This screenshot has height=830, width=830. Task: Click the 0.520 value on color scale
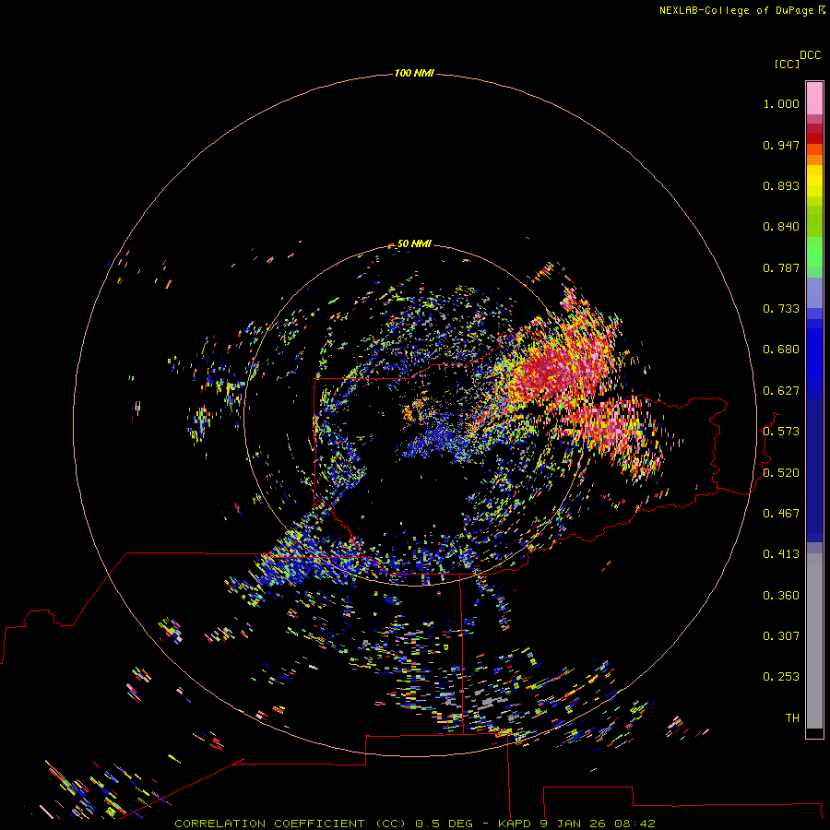click(781, 473)
